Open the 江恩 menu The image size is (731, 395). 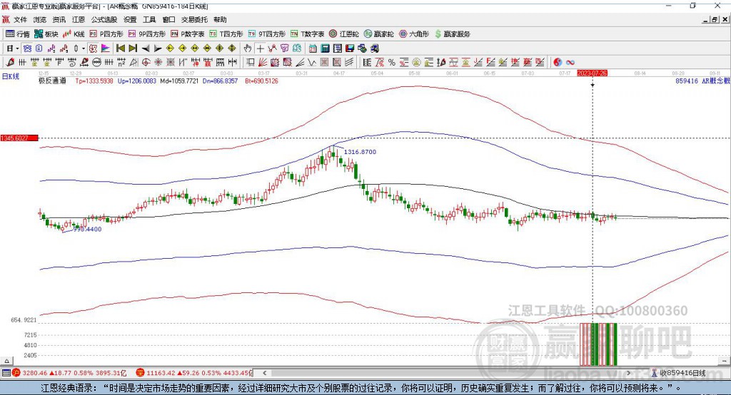click(79, 19)
